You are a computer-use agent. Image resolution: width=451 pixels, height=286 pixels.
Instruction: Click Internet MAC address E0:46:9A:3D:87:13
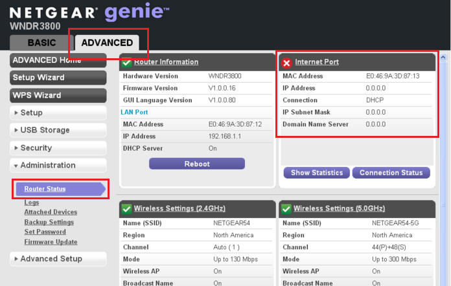(393, 76)
